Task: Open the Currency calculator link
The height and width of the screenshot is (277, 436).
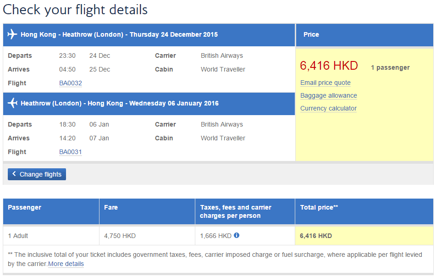Action: 328,108
